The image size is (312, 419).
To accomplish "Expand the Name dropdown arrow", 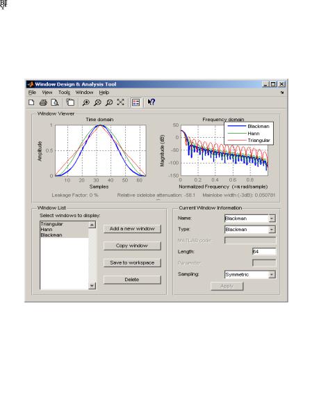I will pyautogui.click(x=272, y=219).
